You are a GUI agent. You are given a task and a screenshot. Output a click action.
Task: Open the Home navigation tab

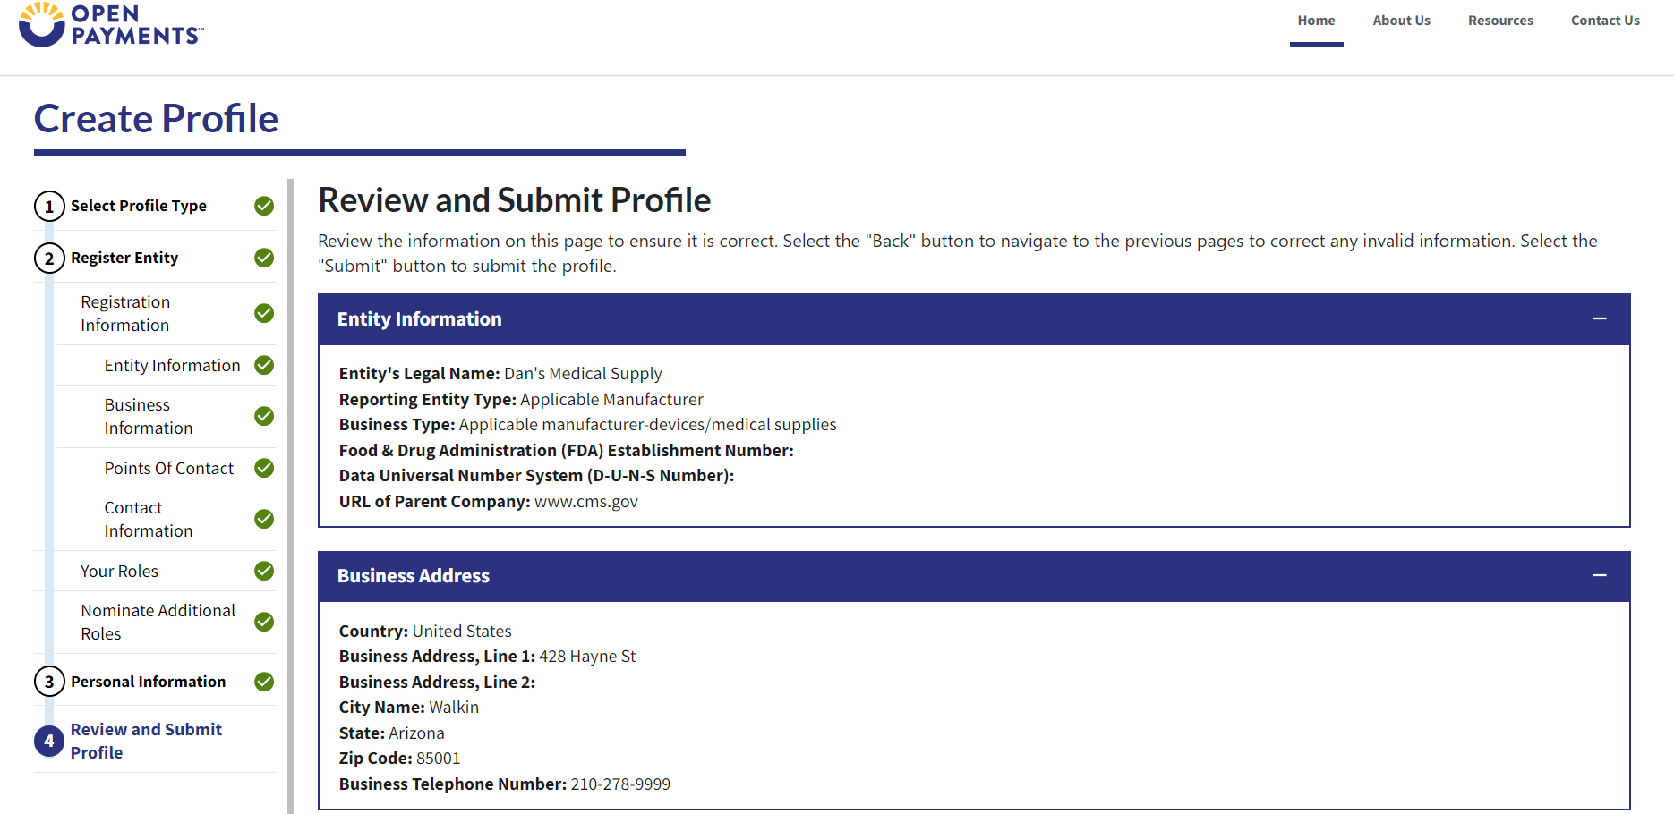click(1316, 21)
